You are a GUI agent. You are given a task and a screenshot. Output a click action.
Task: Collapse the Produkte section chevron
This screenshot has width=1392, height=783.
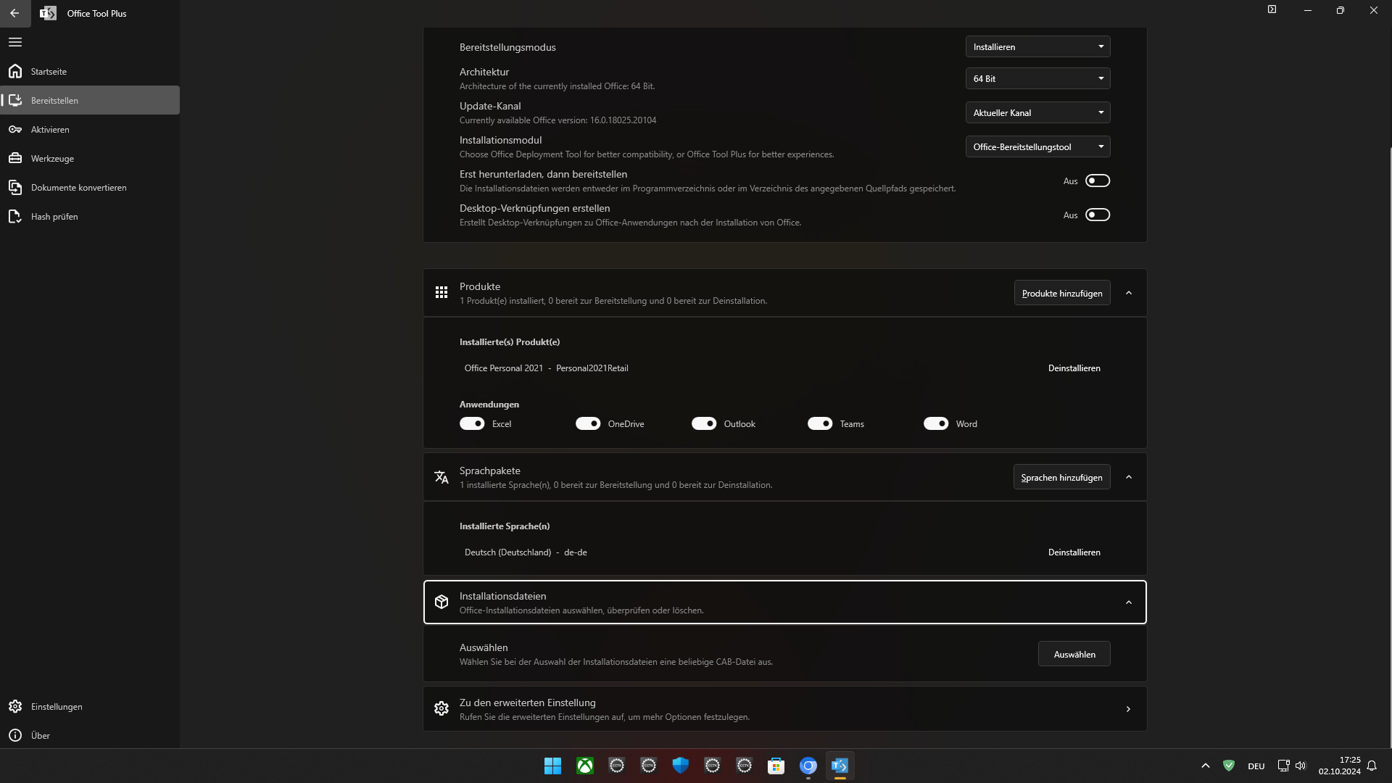pyautogui.click(x=1129, y=293)
